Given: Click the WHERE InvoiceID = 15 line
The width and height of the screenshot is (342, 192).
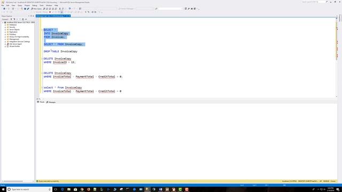Looking at the screenshot, I should coord(59,62).
